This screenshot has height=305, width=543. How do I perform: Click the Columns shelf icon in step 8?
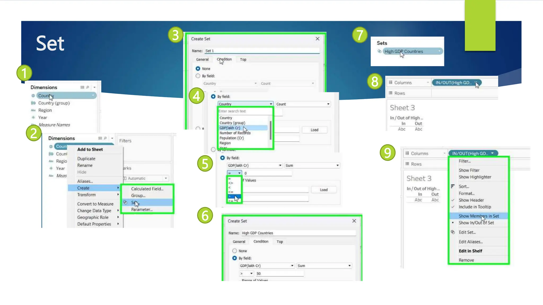[x=391, y=82]
